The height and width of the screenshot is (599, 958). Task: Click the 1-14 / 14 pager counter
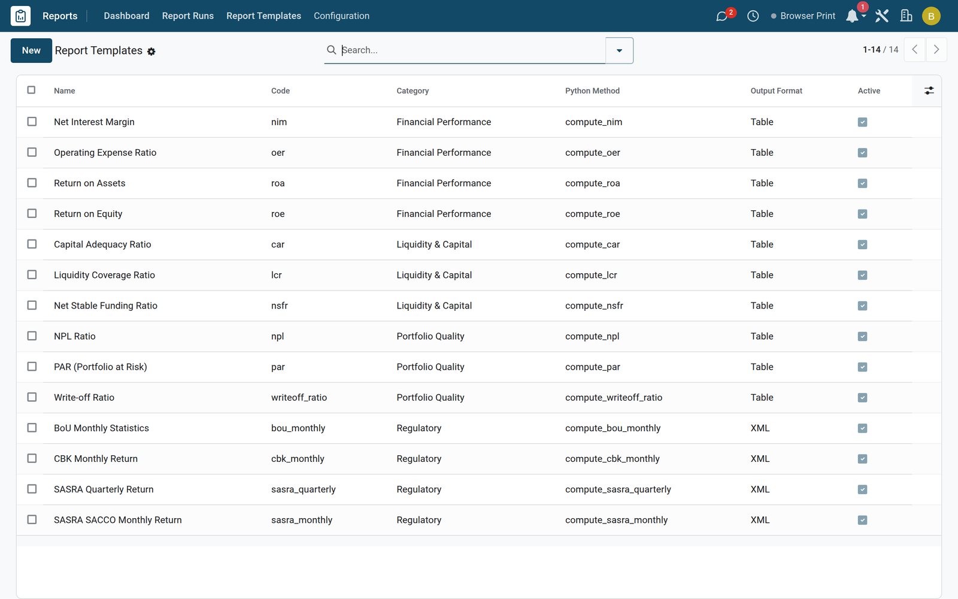[x=880, y=50]
